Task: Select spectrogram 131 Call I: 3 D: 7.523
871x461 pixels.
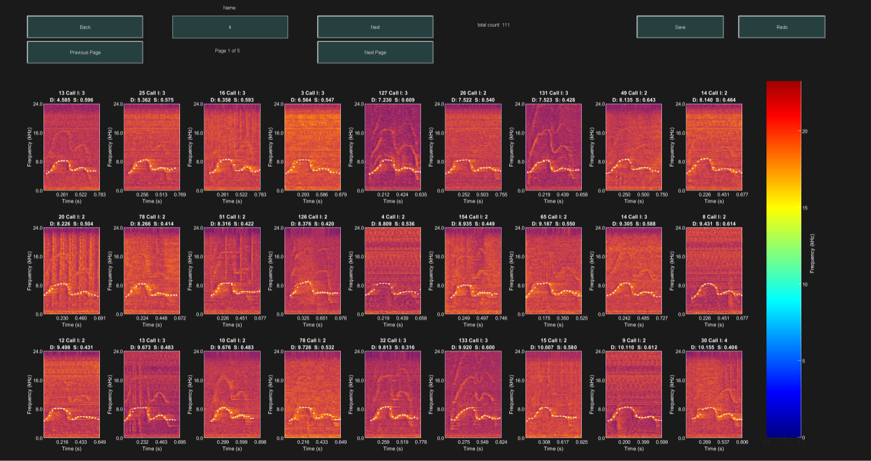Action: (553, 147)
